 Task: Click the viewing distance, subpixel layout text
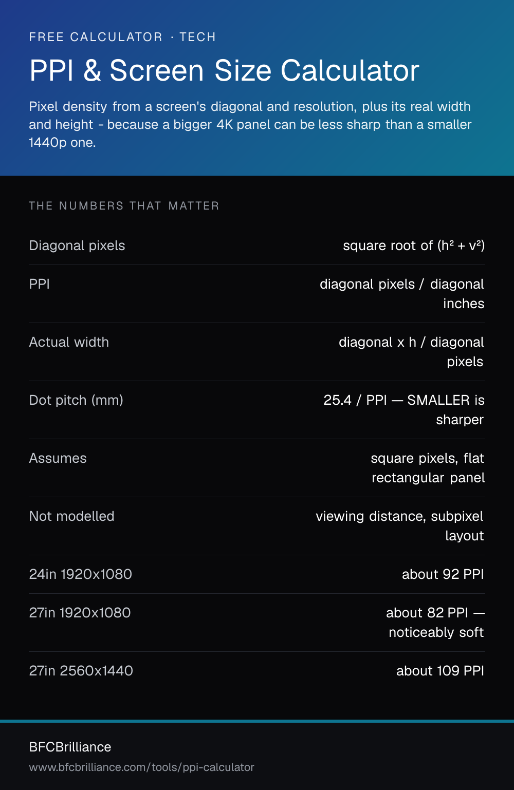coord(400,526)
